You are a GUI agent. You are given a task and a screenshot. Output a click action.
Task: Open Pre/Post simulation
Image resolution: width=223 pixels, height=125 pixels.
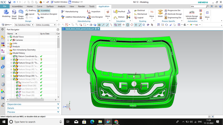(119, 12)
